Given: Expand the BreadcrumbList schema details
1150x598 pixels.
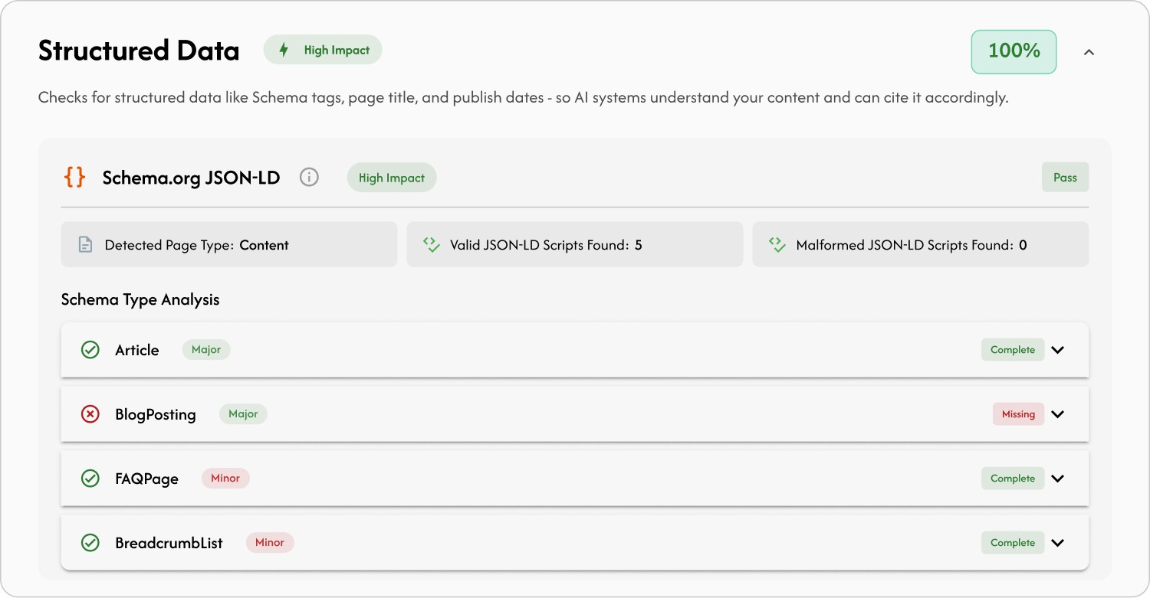Looking at the screenshot, I should pyautogui.click(x=1058, y=542).
